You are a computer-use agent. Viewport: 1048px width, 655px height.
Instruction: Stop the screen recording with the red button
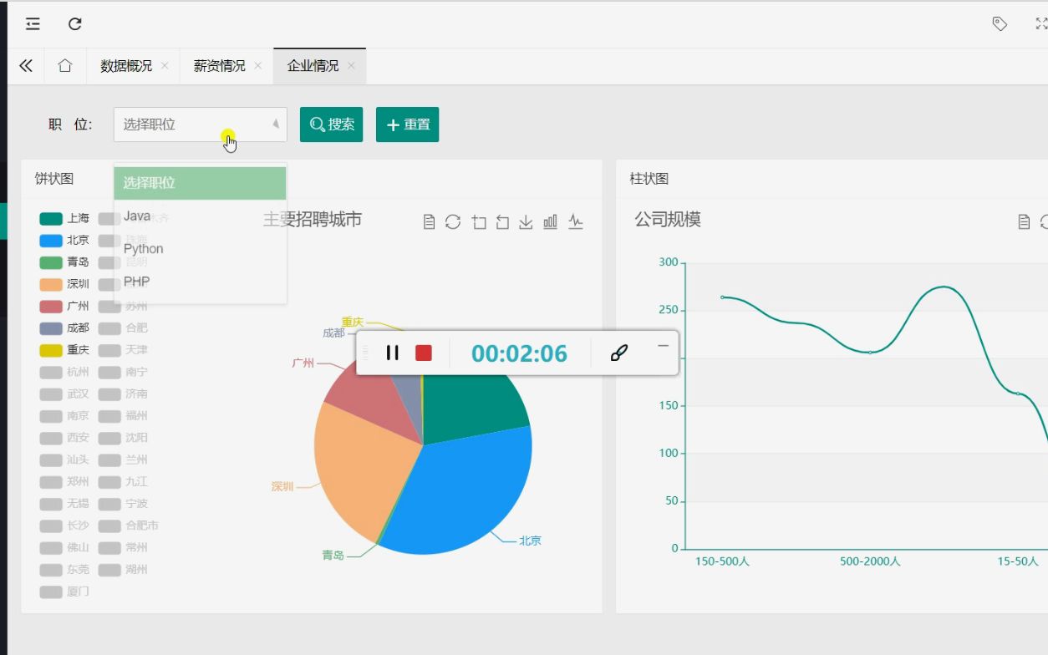coord(423,353)
